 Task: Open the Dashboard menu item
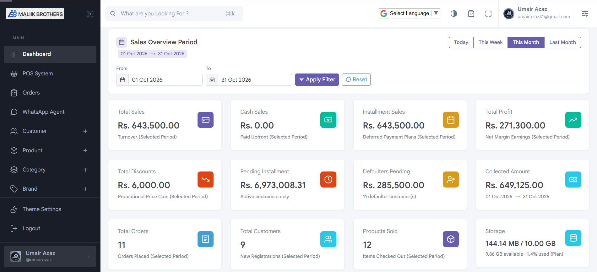click(x=50, y=54)
